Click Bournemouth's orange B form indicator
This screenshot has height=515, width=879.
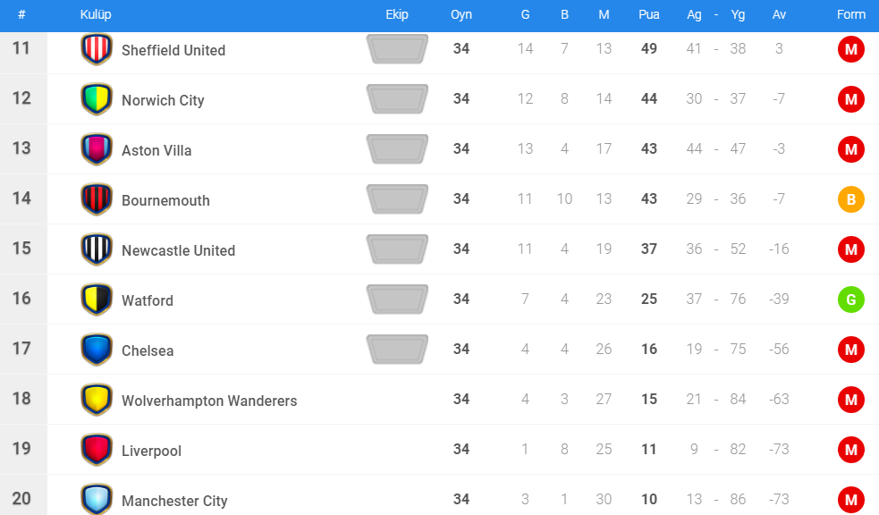pos(850,199)
